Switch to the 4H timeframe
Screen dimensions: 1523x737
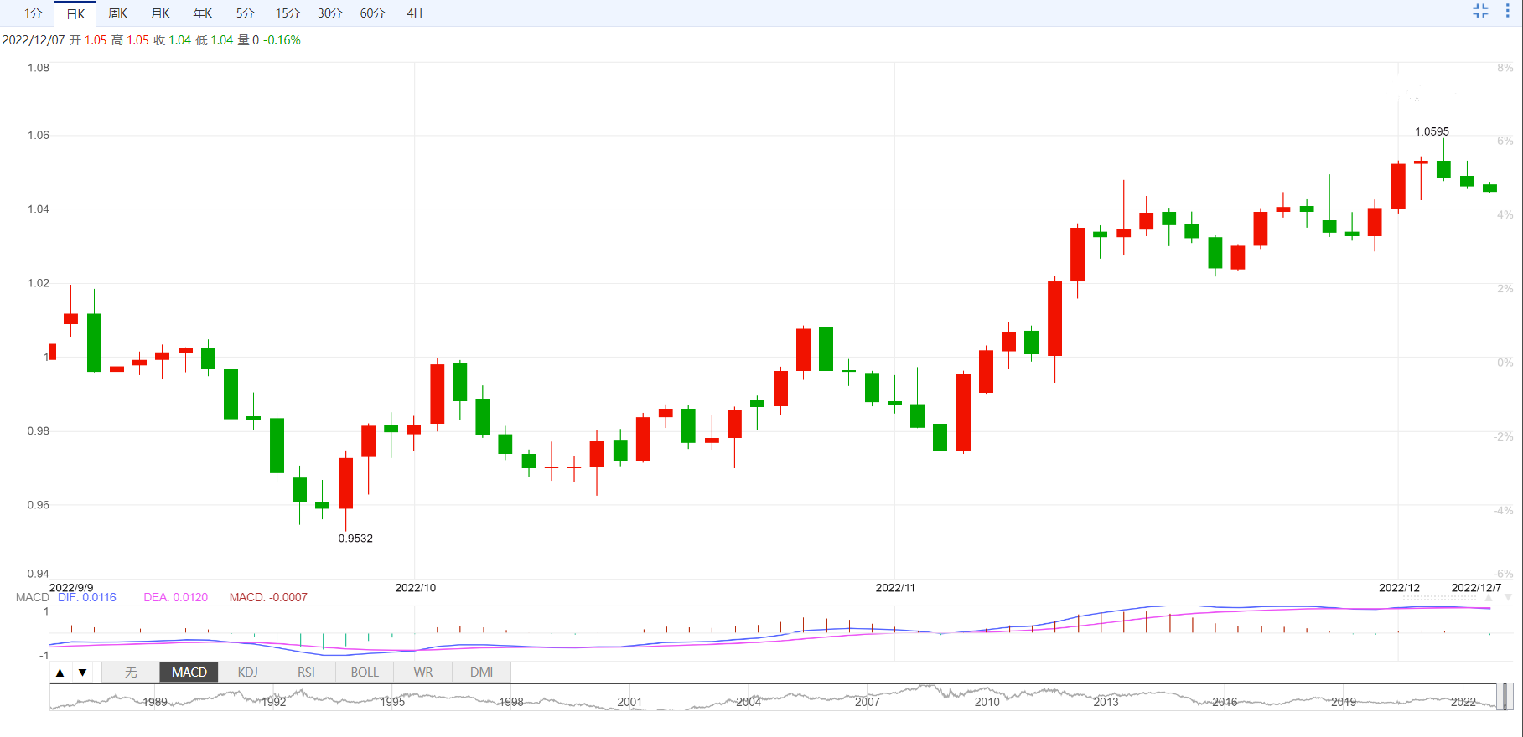pyautogui.click(x=414, y=13)
